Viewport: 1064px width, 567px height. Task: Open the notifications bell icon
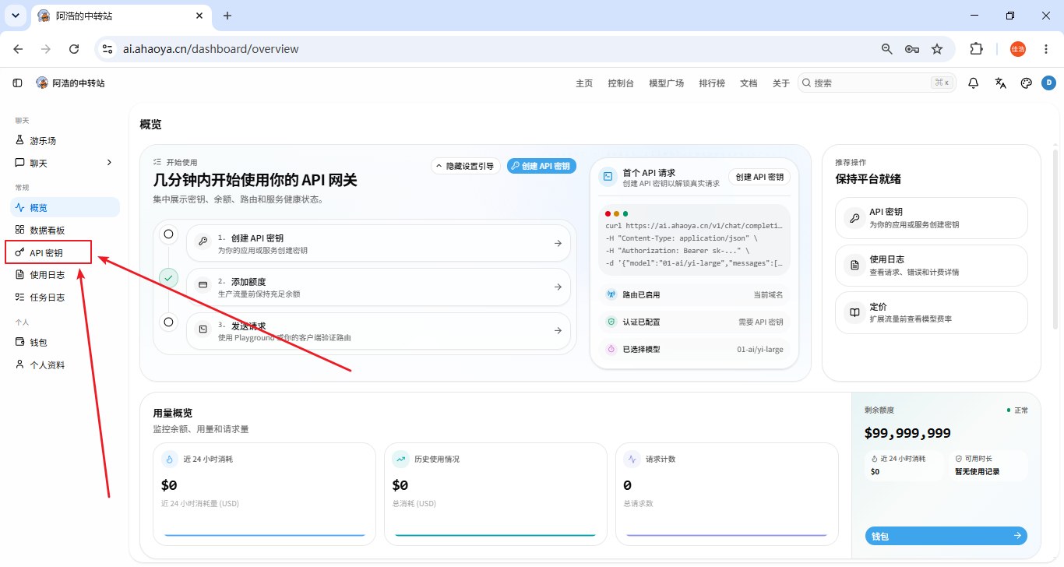coord(973,83)
